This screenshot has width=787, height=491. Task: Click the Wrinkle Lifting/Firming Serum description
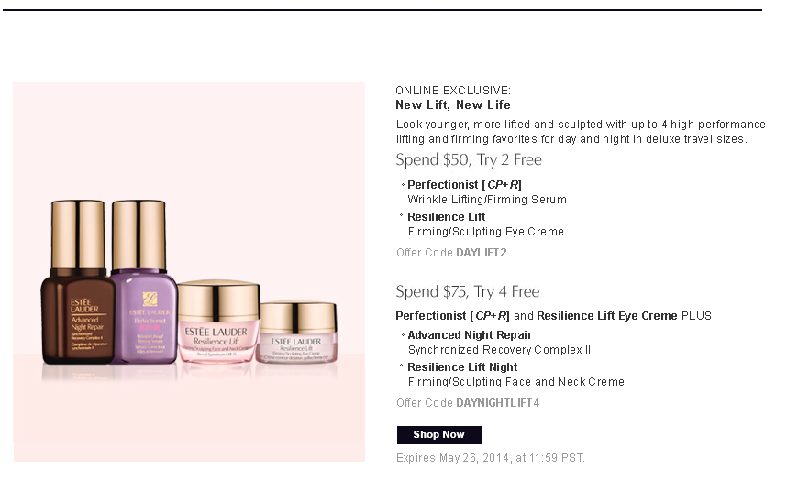point(487,200)
